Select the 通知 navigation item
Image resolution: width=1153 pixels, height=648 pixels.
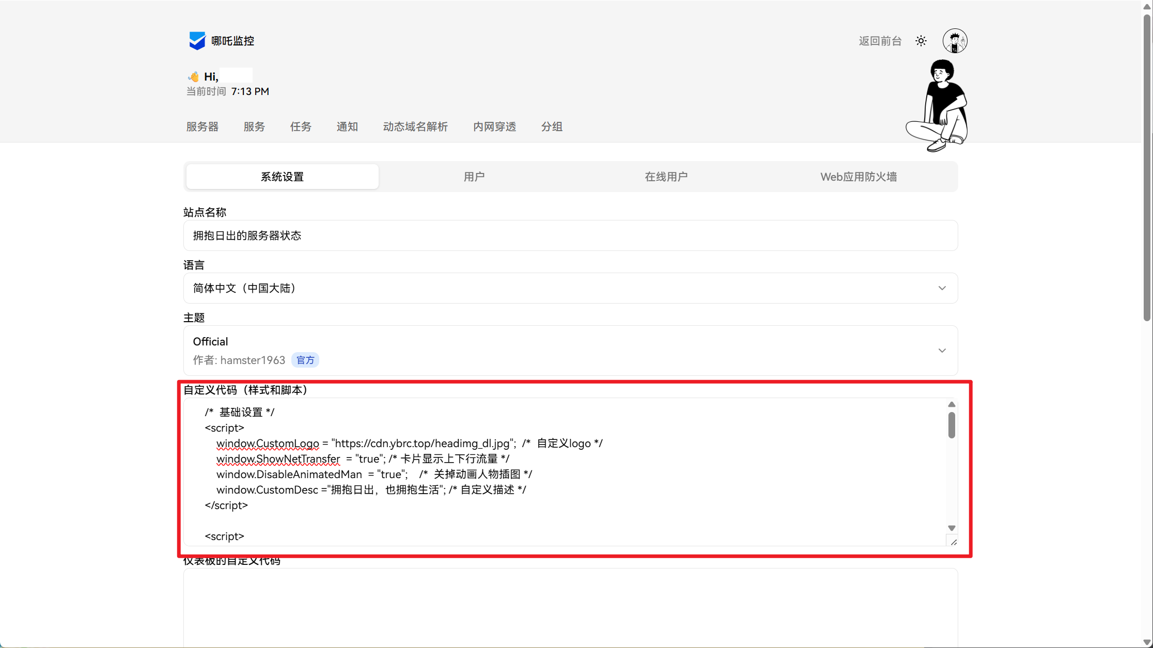[347, 127]
